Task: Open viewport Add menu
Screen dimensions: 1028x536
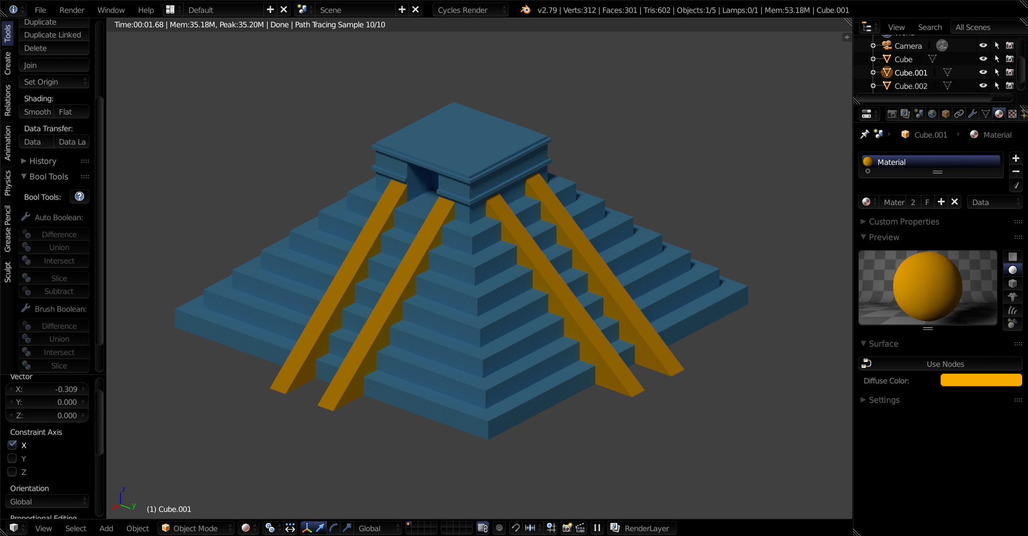Action: [106, 528]
